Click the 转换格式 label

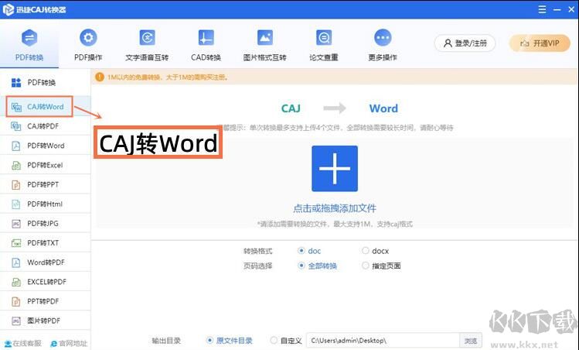(x=257, y=251)
